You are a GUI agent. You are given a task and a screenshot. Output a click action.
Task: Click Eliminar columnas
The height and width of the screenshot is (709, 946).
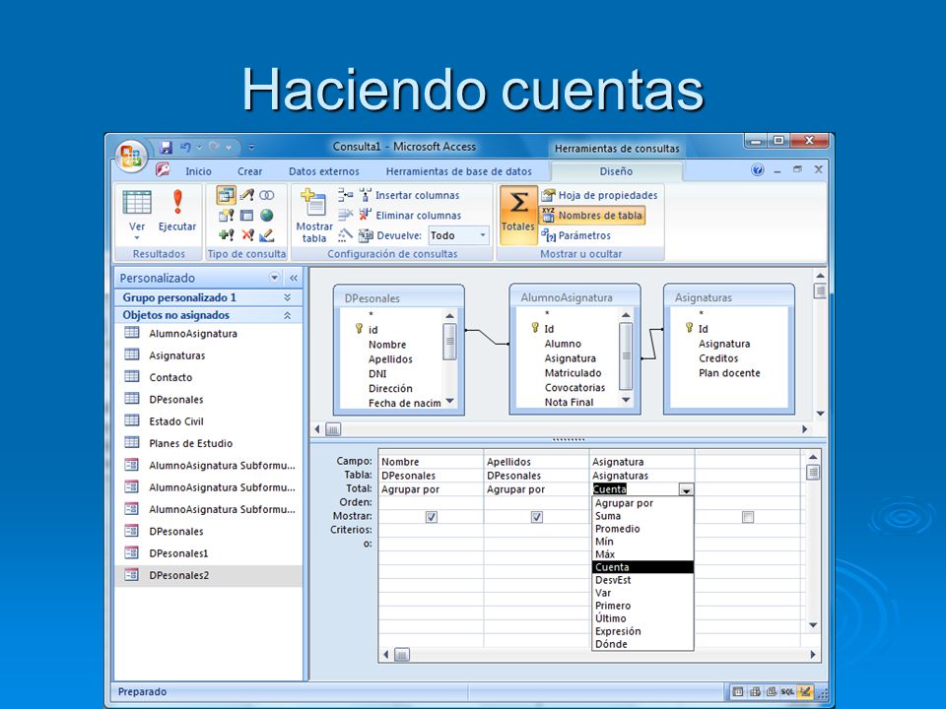pos(410,216)
